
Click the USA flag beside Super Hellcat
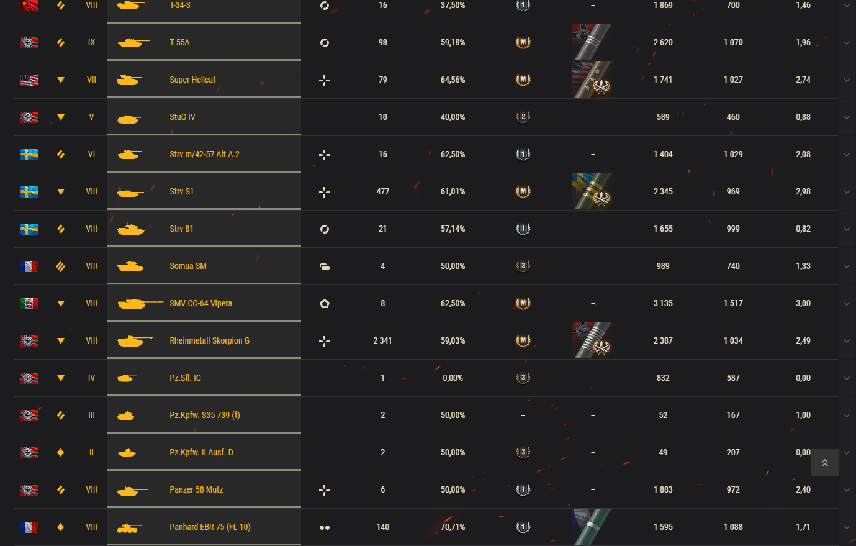coord(29,80)
